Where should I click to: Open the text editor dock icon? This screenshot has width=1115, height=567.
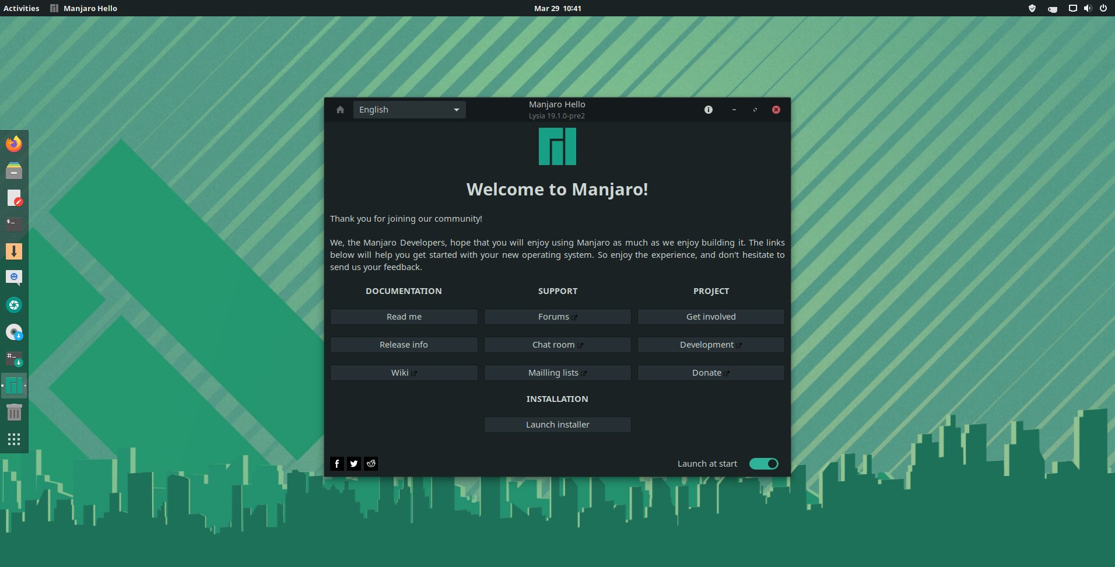[x=14, y=198]
